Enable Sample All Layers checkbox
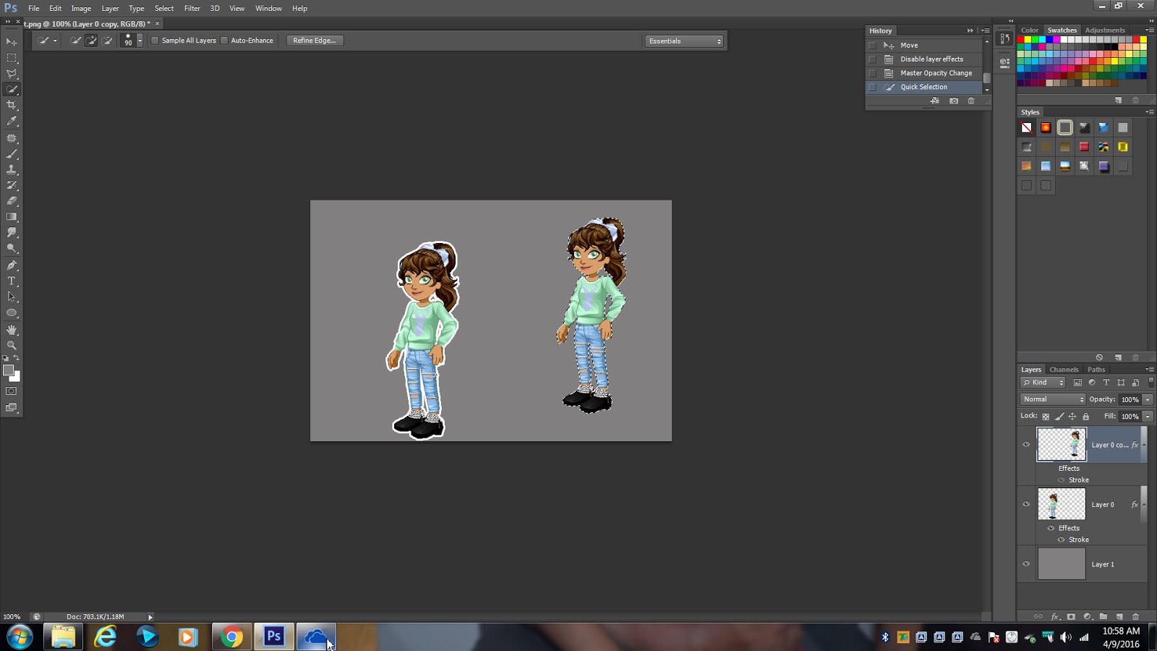Viewport: 1157px width, 651px height. click(x=155, y=41)
